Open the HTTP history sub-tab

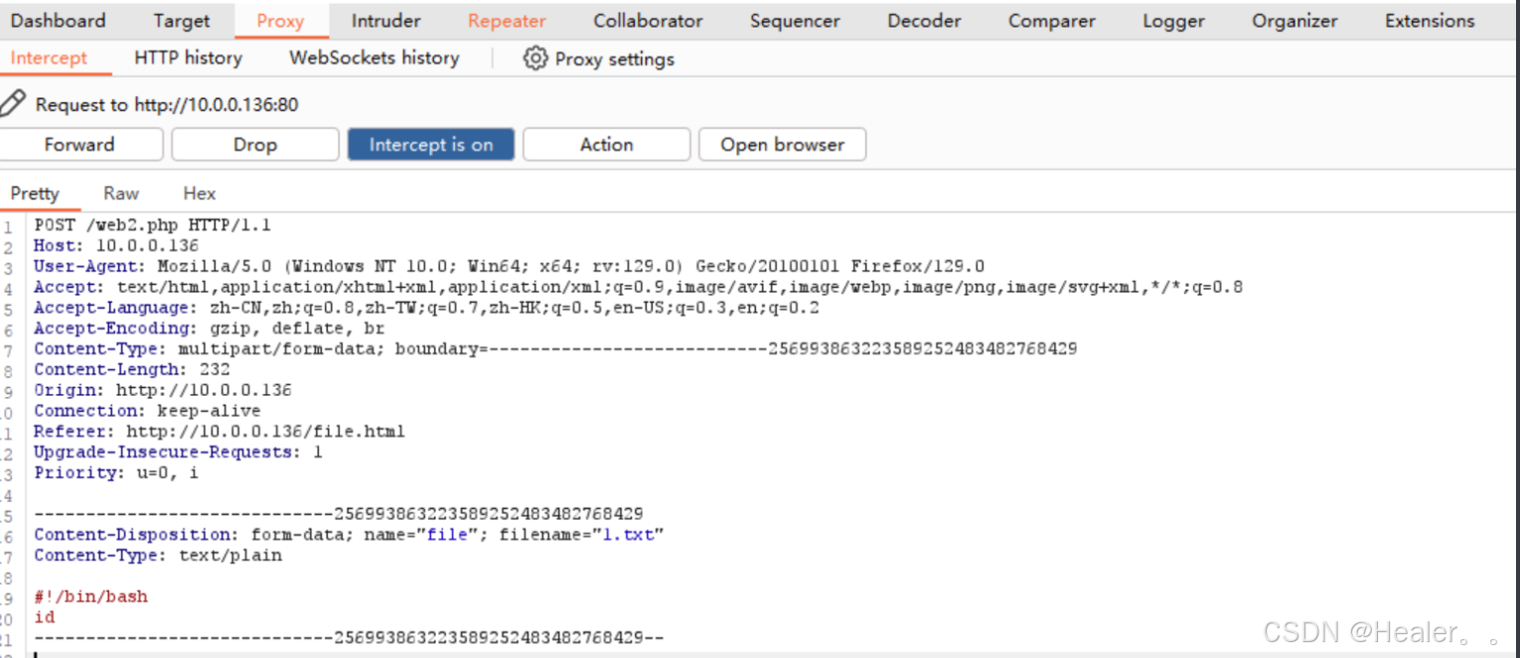tap(189, 58)
